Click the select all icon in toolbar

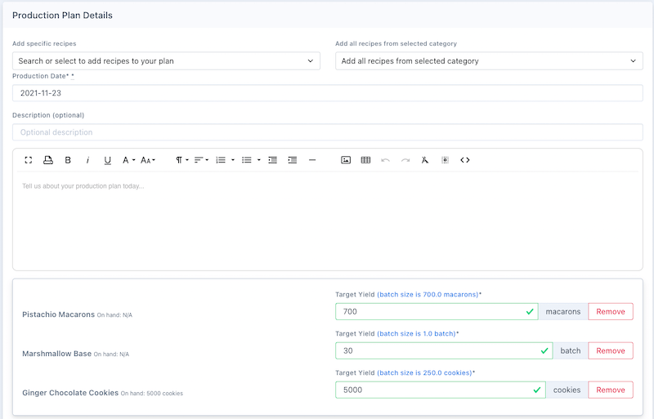(445, 160)
